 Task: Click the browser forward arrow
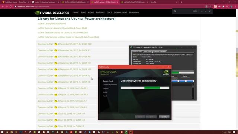(x=7, y=7)
